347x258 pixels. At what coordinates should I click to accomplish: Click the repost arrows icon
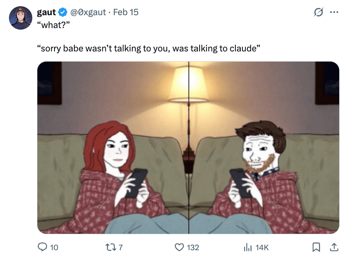coord(111,247)
